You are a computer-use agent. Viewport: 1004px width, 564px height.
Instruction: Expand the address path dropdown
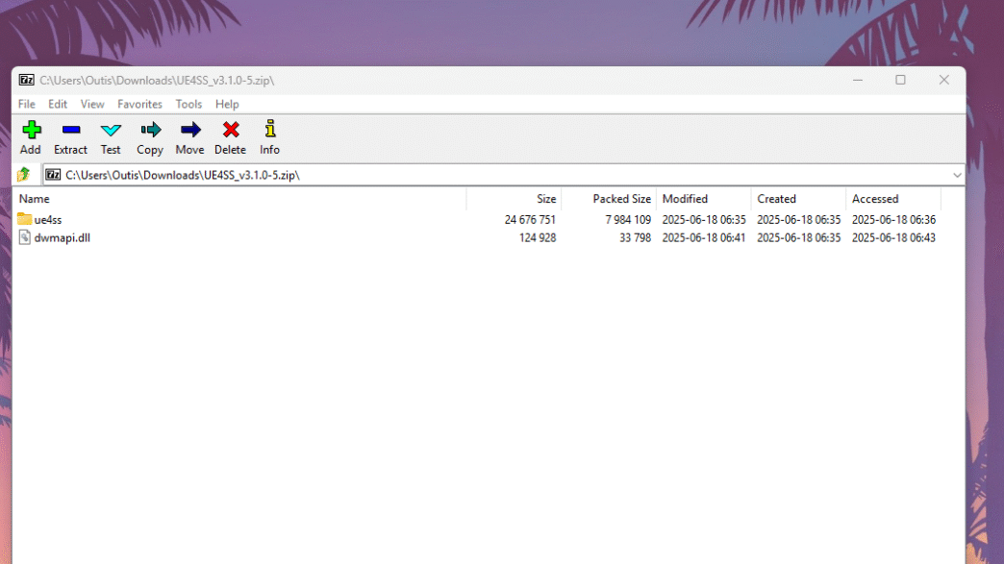click(957, 175)
